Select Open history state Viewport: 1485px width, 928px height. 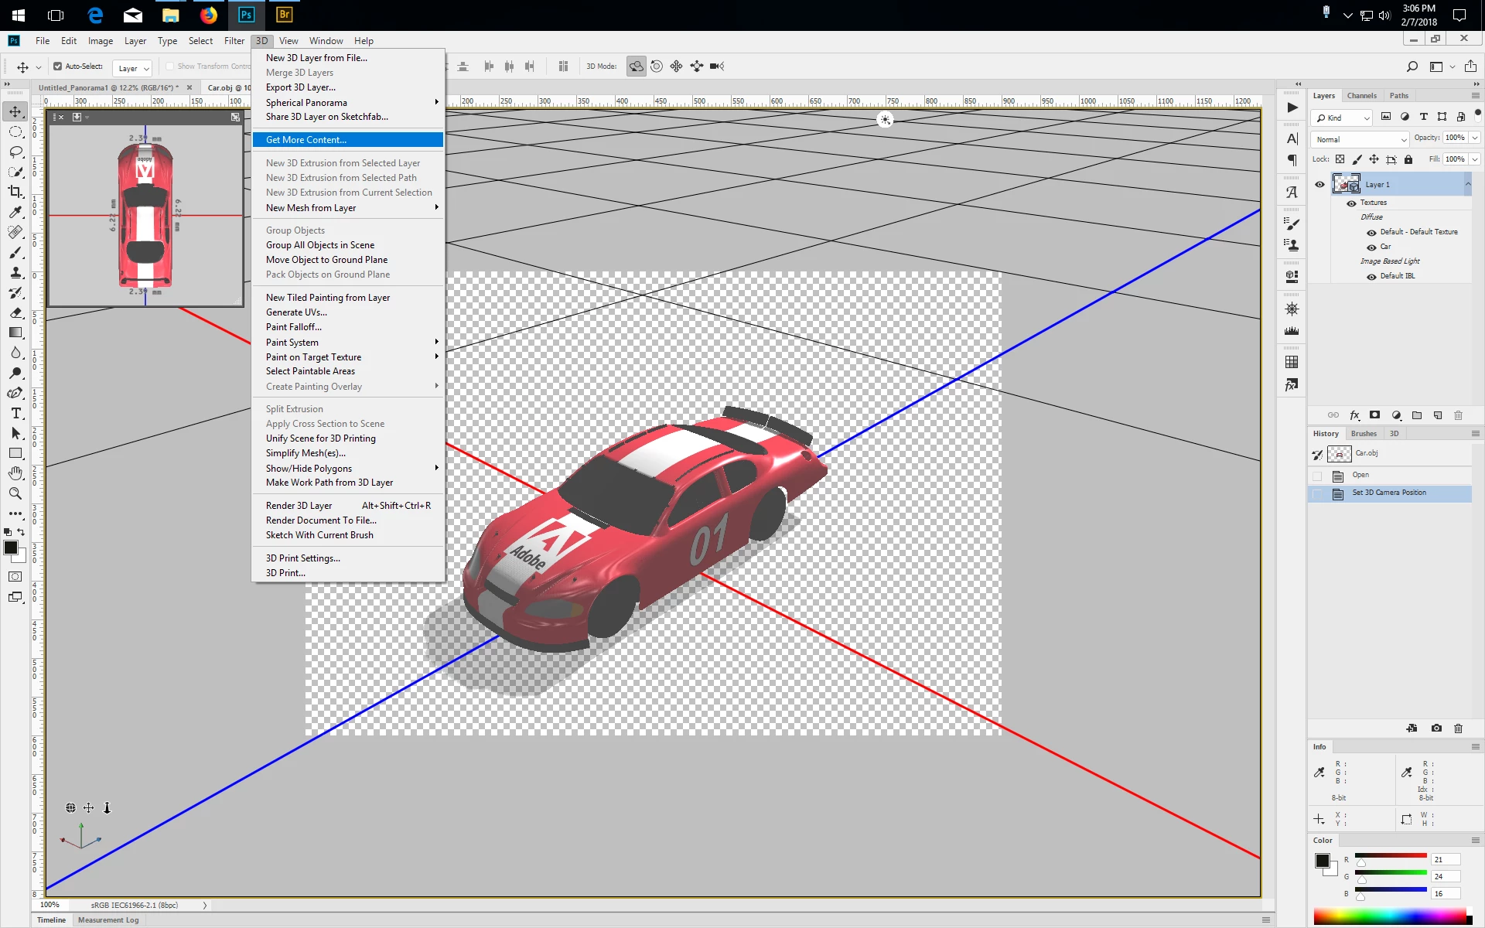[x=1360, y=475]
